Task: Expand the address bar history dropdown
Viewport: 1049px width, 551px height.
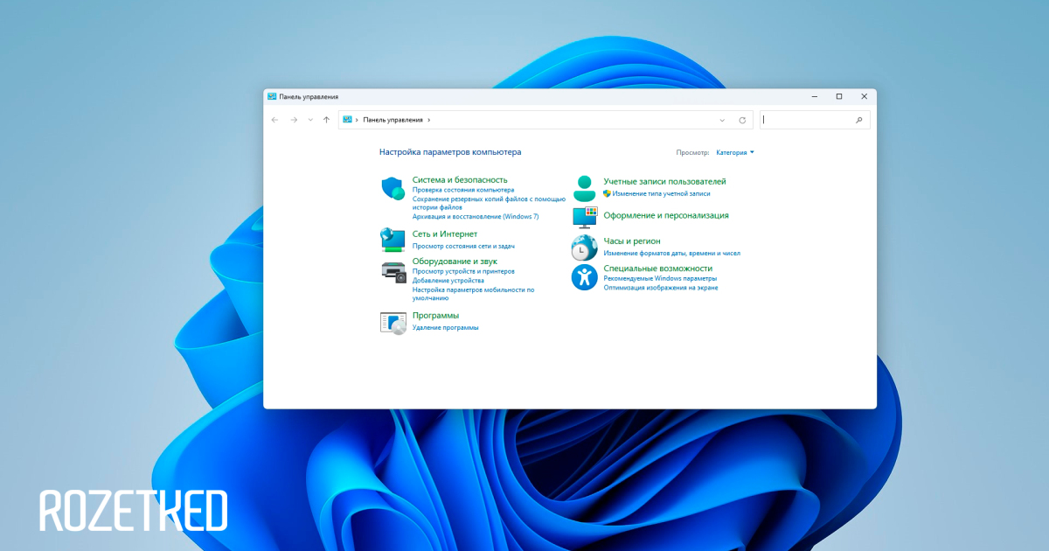Action: (722, 120)
